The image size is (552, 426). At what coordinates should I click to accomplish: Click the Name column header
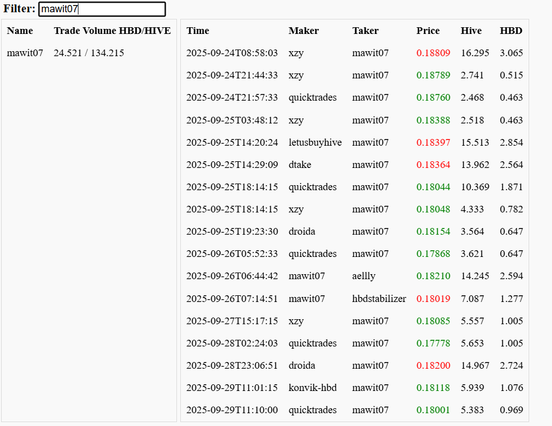click(20, 31)
